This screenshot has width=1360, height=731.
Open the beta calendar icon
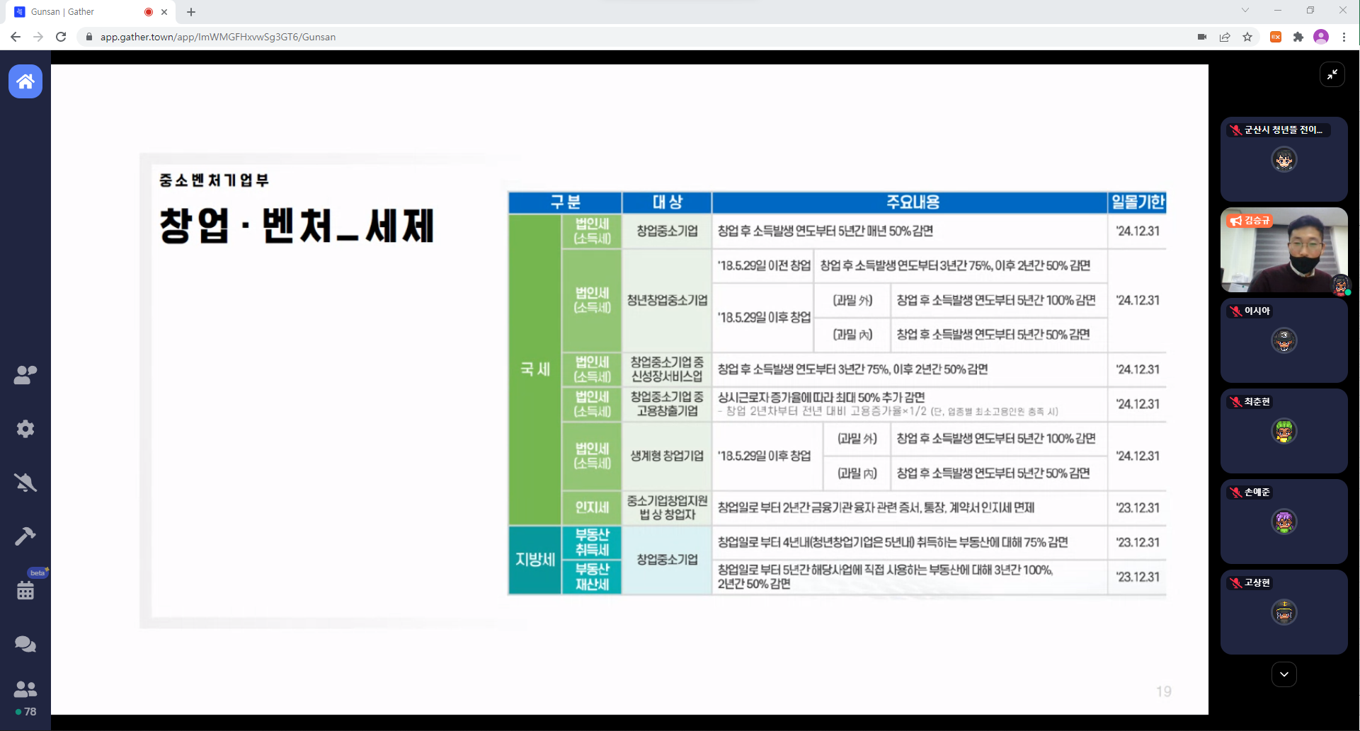click(25, 589)
